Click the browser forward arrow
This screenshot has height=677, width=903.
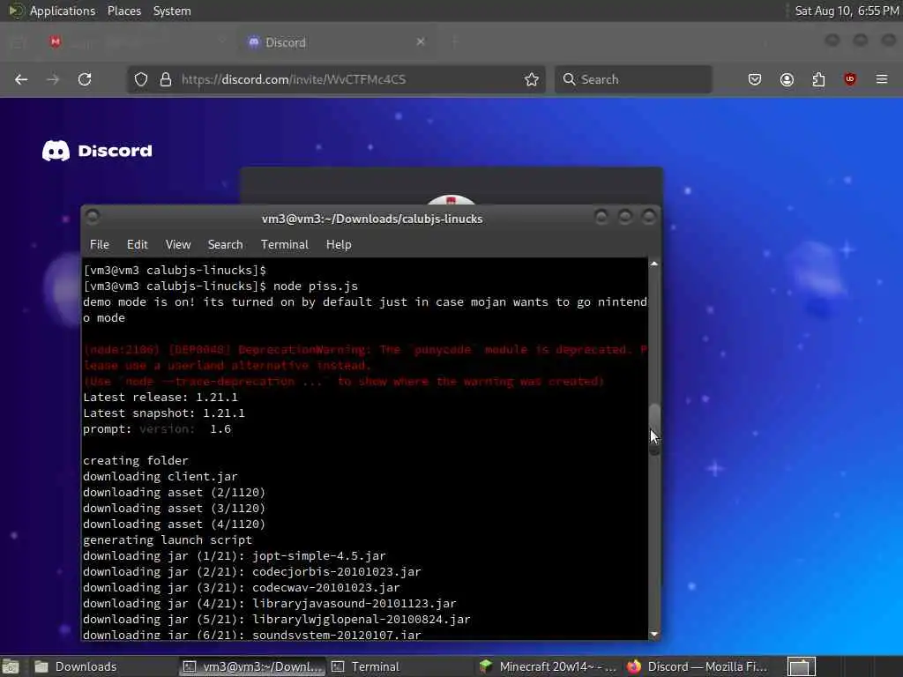click(53, 79)
